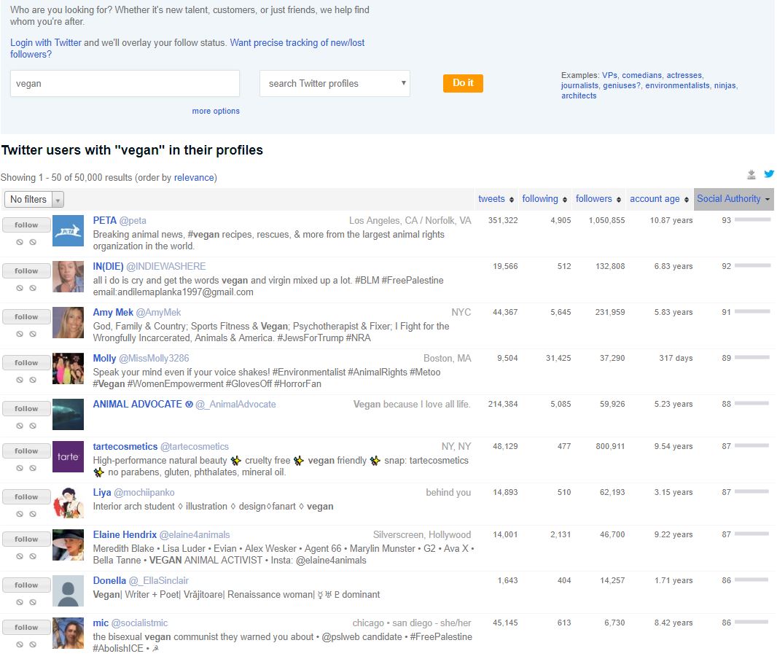This screenshot has height=659, width=777.
Task: Click the orange Do it button
Action: pos(463,83)
